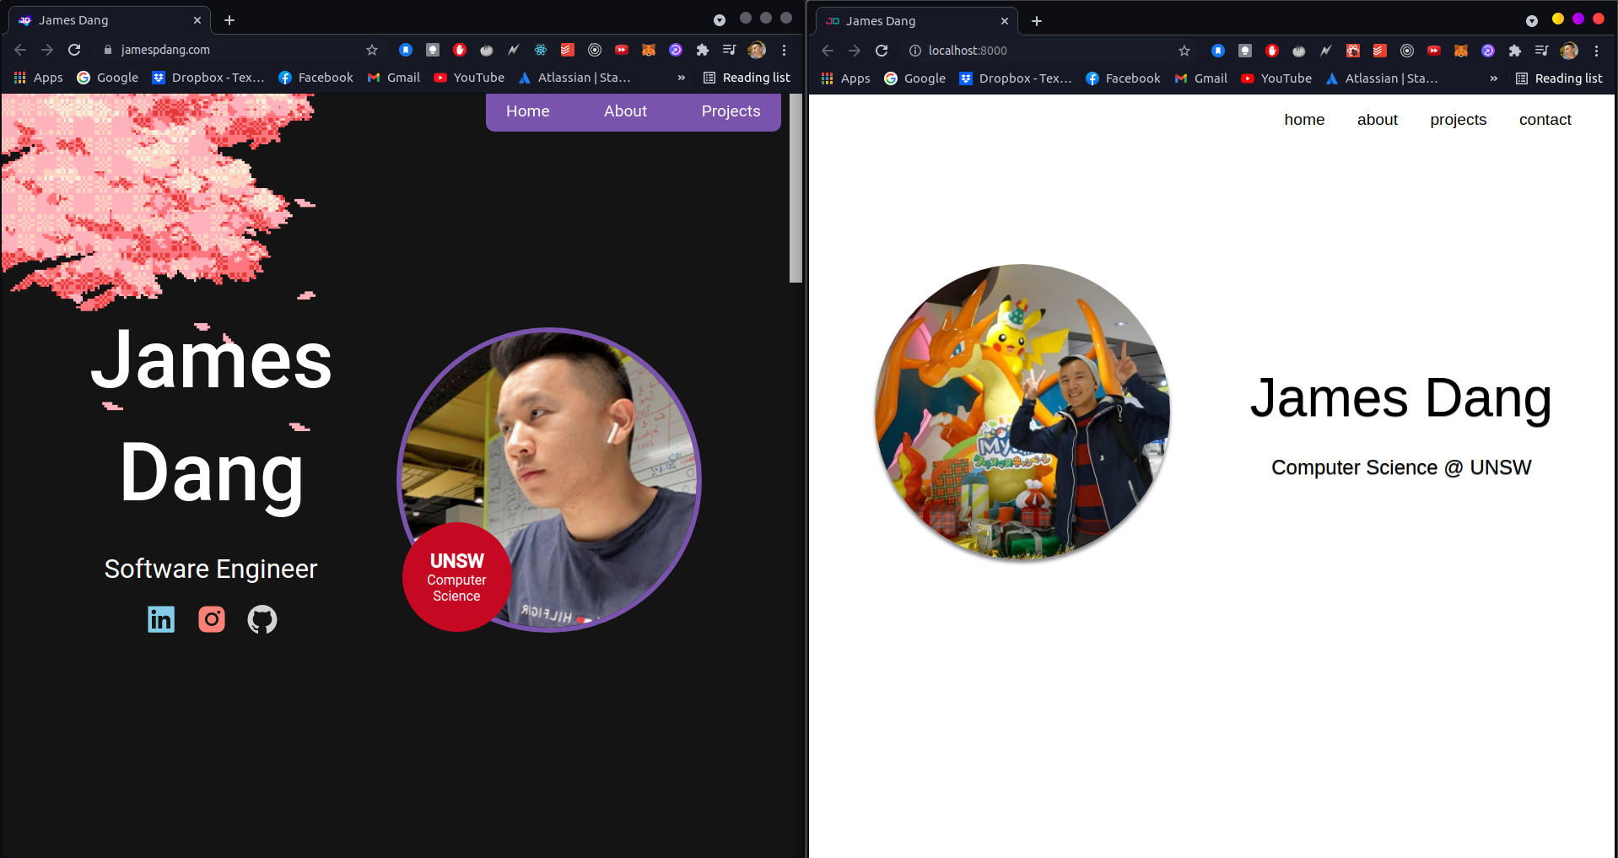
Task: Open the three-dot Chrome menu in left window
Action: 784,50
